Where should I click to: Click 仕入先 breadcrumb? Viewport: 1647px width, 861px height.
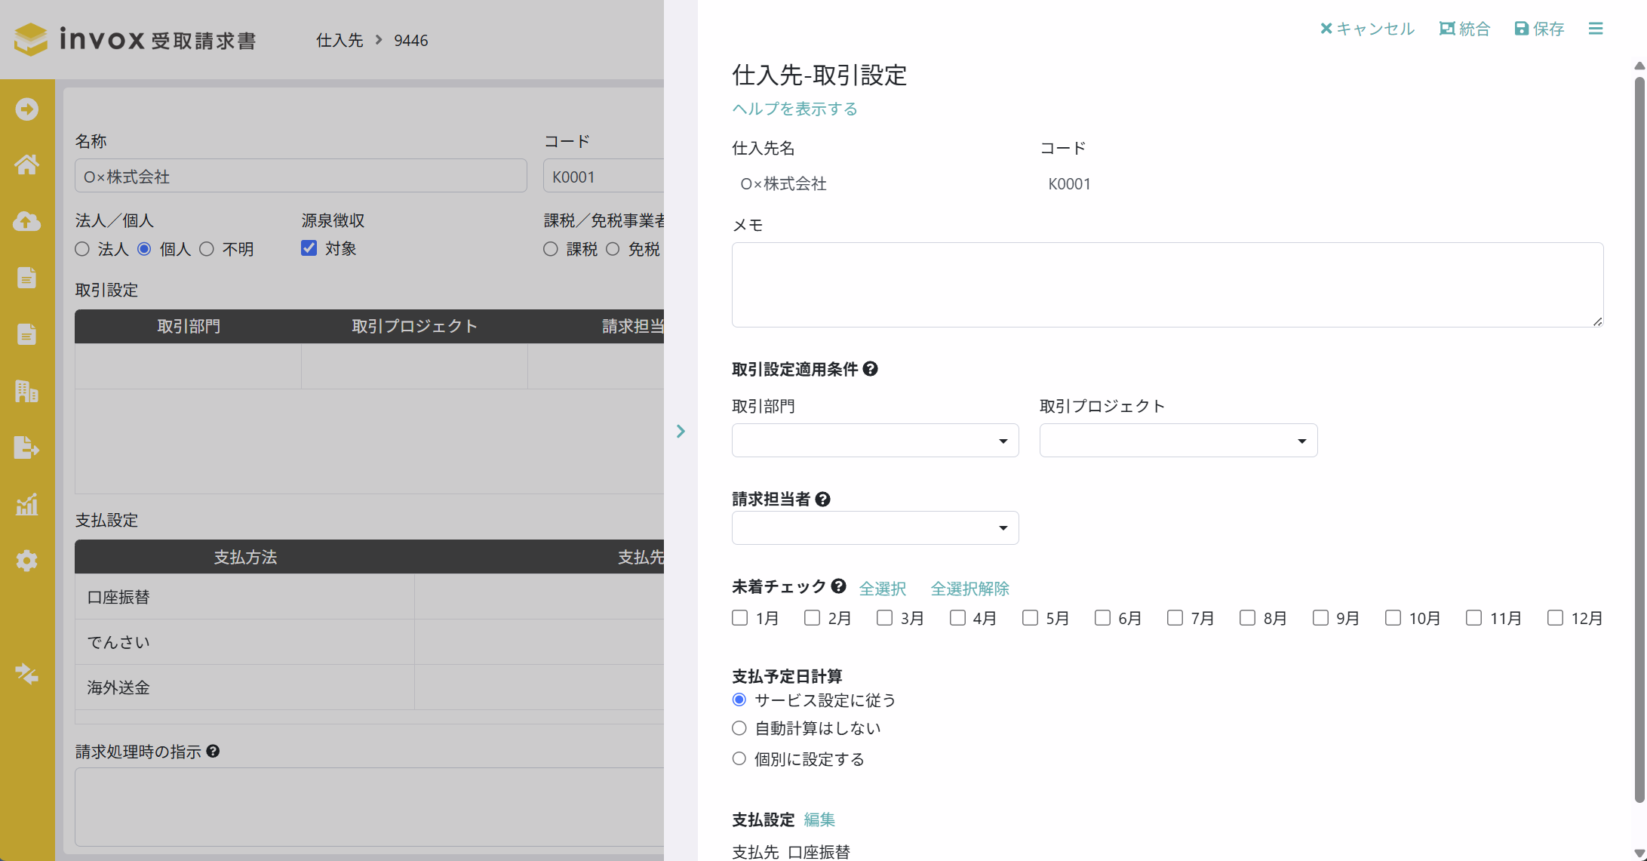pos(340,40)
